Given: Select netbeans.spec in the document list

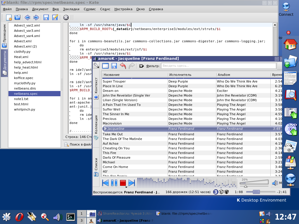Looking at the screenshot, I should pyautogui.click(x=34, y=94).
